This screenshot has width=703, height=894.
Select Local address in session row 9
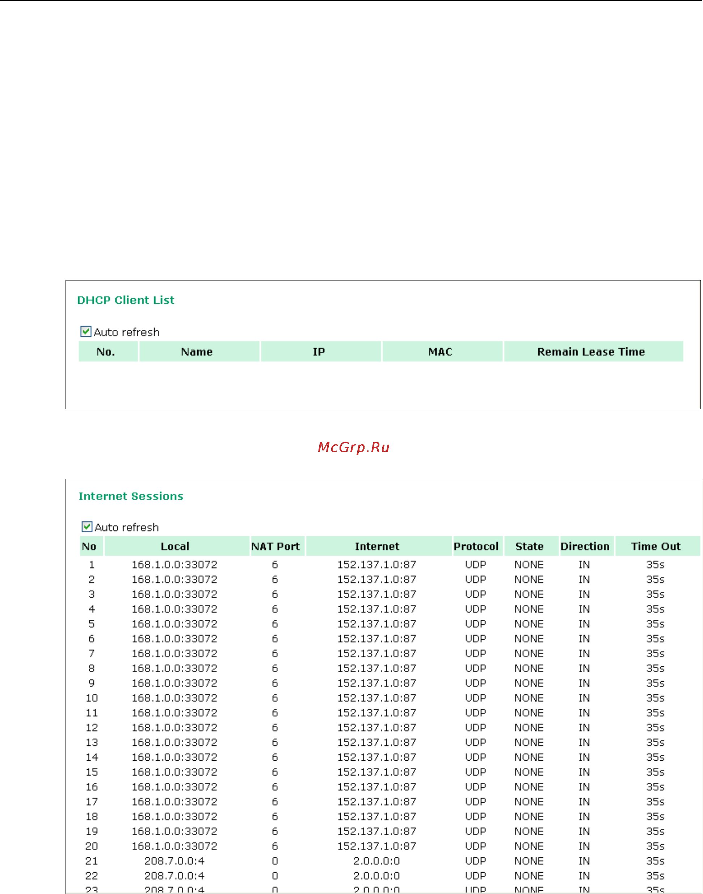click(174, 683)
